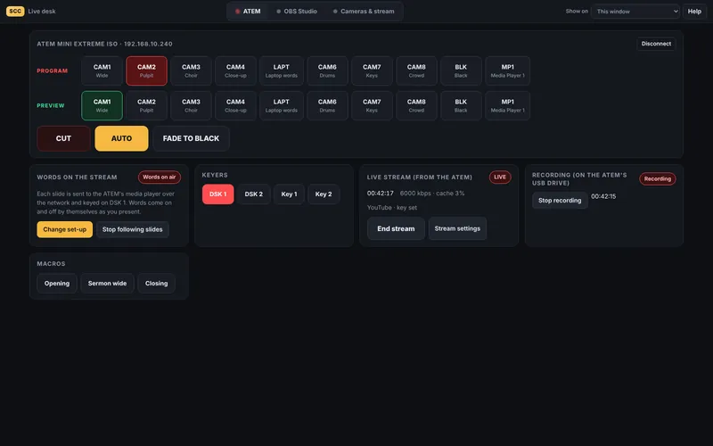
Task: Switch to the ATEM tab
Action: (248, 12)
